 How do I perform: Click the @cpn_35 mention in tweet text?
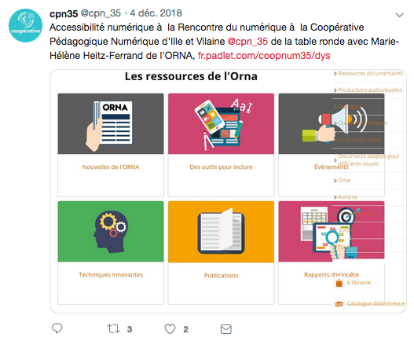(x=247, y=42)
